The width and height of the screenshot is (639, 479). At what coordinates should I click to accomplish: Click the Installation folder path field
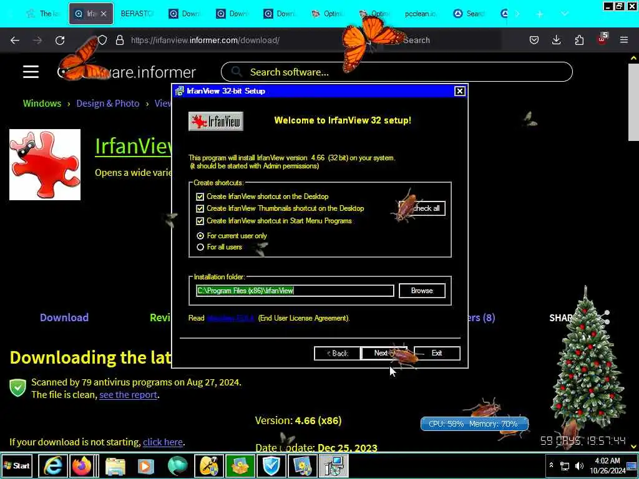[x=295, y=291]
